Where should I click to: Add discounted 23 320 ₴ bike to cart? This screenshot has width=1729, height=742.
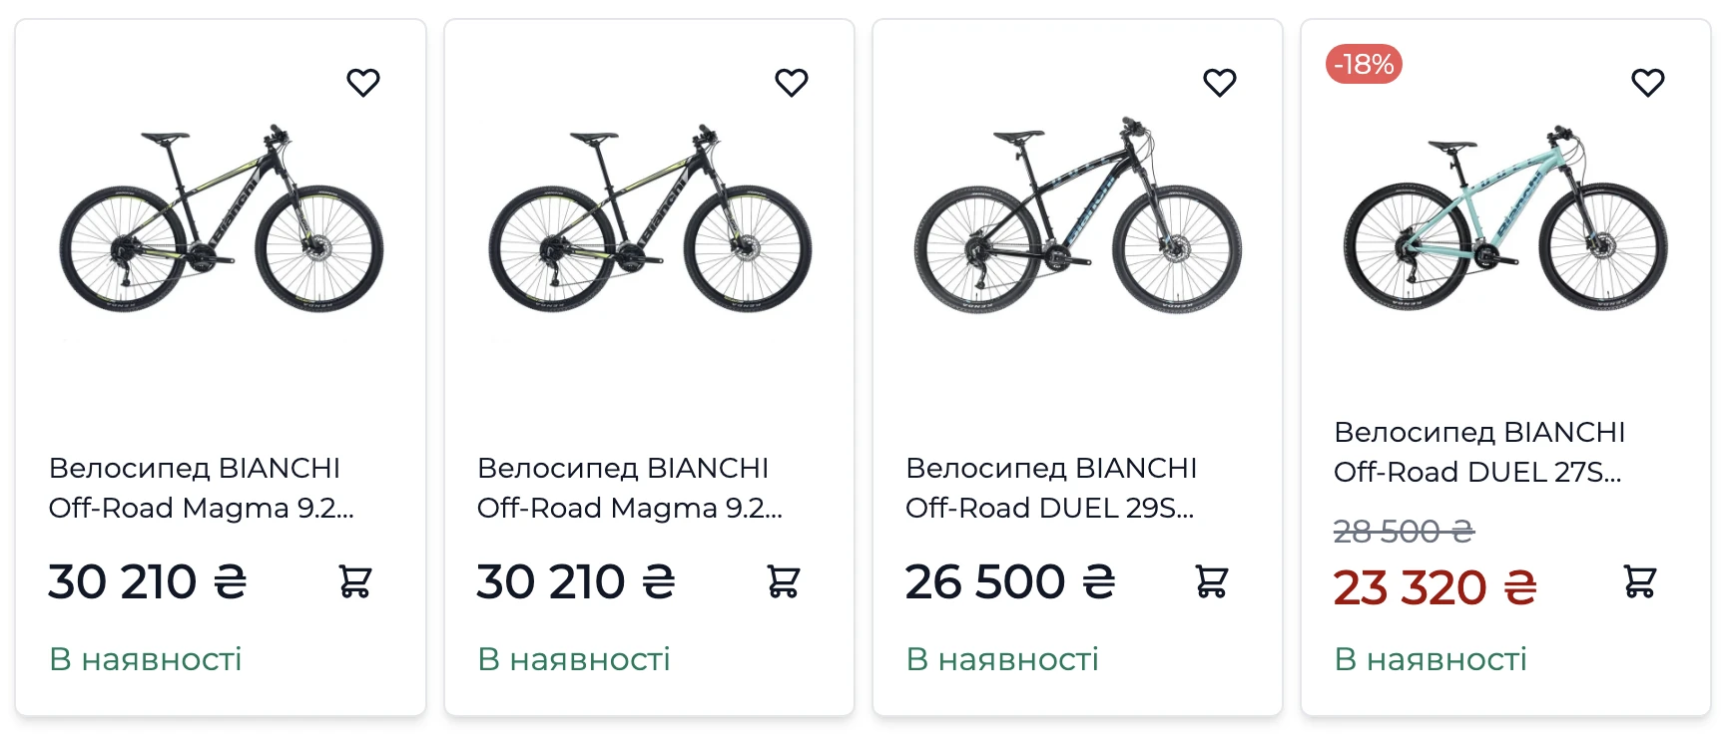point(1640,580)
